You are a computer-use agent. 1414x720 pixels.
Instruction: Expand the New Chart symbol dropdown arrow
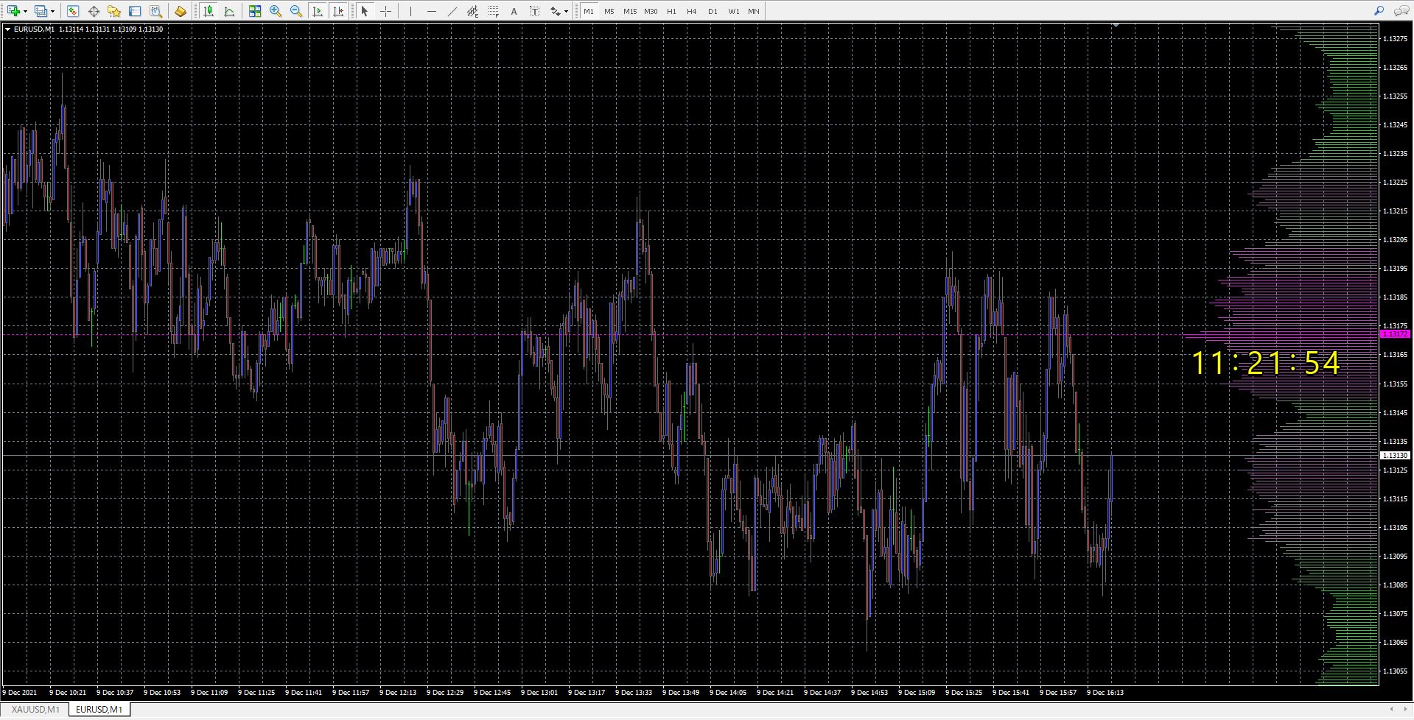pos(25,11)
